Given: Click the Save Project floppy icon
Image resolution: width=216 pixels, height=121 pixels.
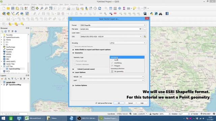Looking at the screenshot, I should (x=13, y=8).
